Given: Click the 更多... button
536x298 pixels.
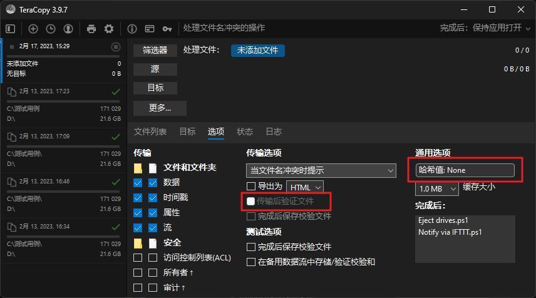Looking at the screenshot, I should coord(160,108).
